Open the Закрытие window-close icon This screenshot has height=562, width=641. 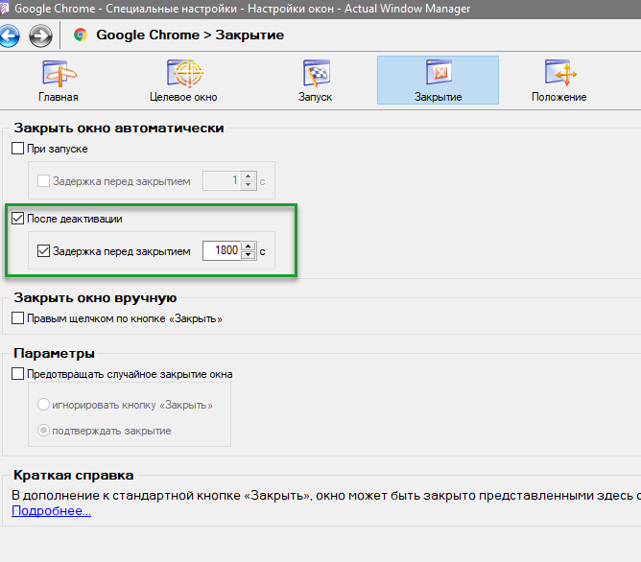click(439, 72)
